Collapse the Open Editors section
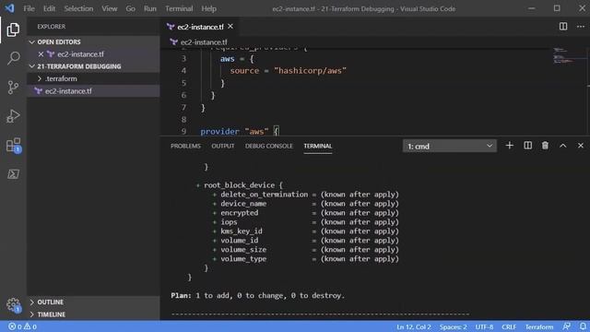This screenshot has width=590, height=332. click(32, 41)
